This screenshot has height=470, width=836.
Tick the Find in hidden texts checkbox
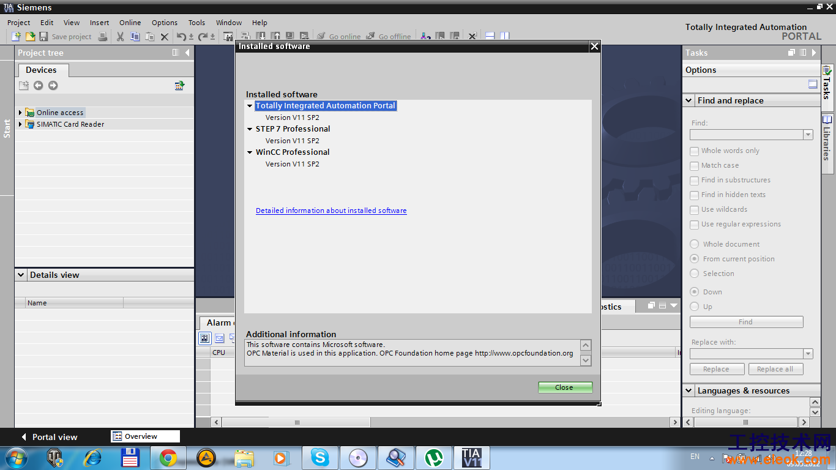(694, 195)
